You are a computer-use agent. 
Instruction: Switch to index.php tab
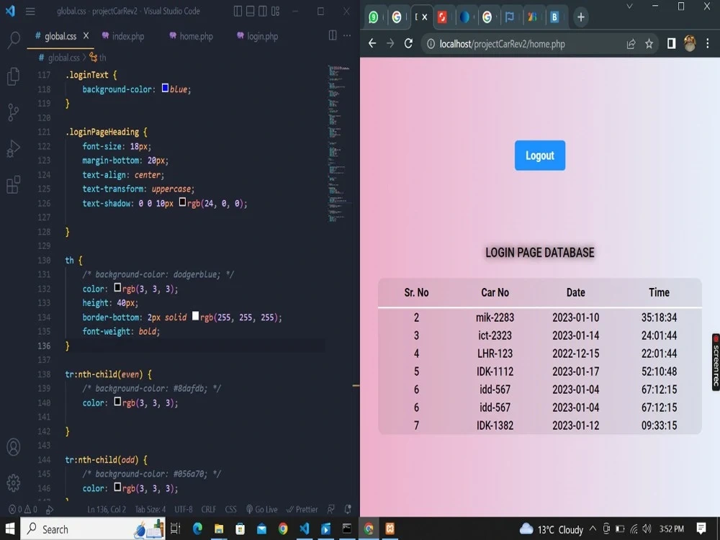click(123, 36)
